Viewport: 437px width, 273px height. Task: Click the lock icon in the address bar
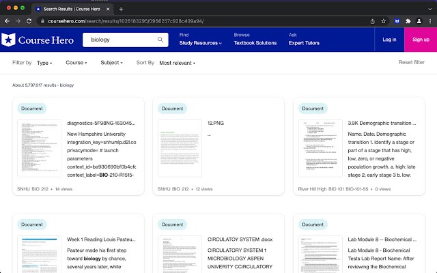point(42,21)
